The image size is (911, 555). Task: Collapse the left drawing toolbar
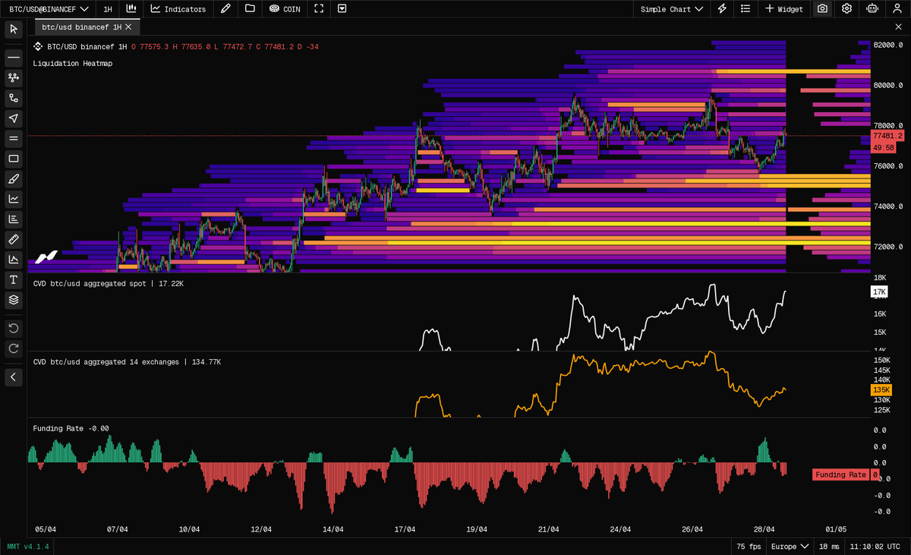click(13, 377)
